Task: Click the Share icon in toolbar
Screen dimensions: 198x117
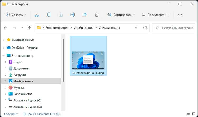Action: (x=84, y=15)
